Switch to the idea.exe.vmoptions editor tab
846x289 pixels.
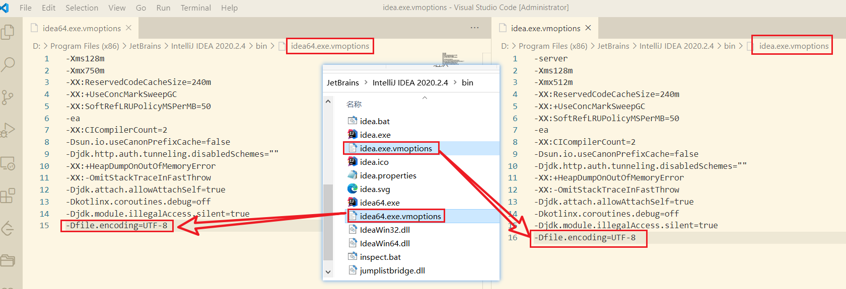coord(545,28)
